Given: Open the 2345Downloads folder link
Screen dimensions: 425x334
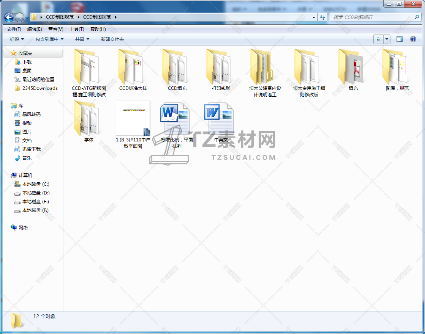Looking at the screenshot, I should [40, 88].
